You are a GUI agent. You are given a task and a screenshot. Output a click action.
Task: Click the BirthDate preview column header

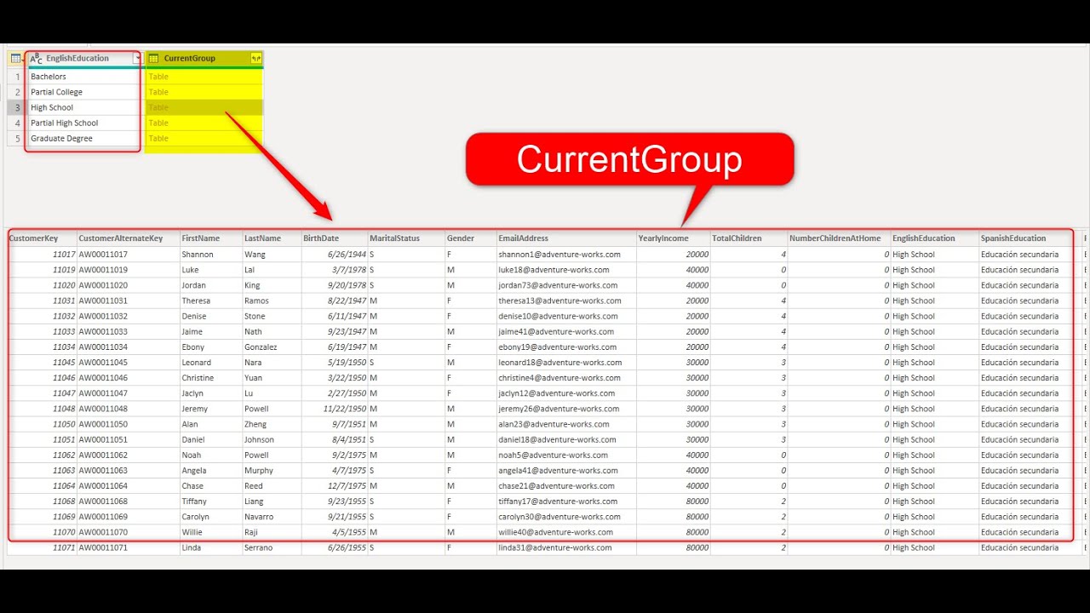coord(336,238)
